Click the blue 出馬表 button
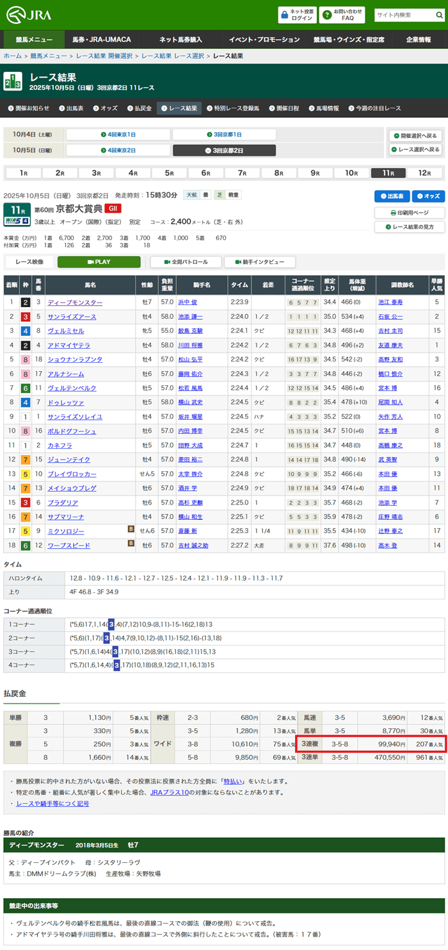 point(392,196)
